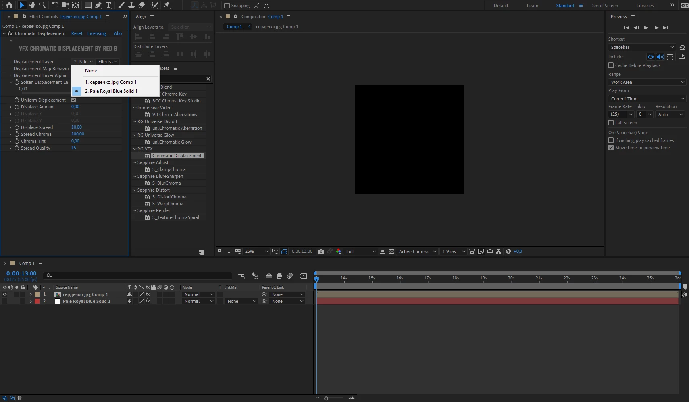Open the Work Area range dropdown
This screenshot has width=689, height=402.
(x=647, y=82)
